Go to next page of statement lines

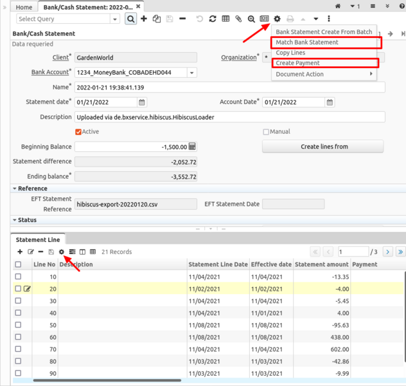(x=388, y=252)
